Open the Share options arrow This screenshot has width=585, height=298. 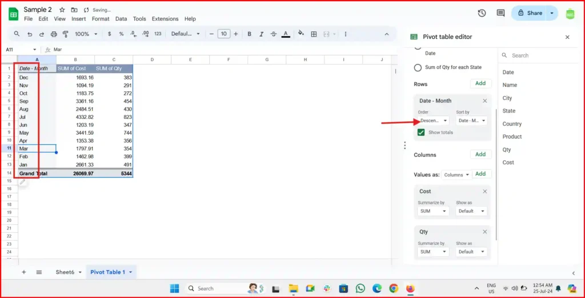(552, 13)
